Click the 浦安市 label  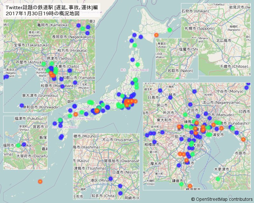[218, 135]
